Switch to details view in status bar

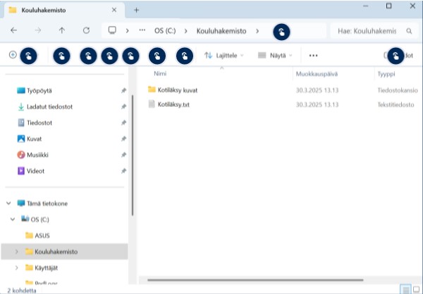405,289
